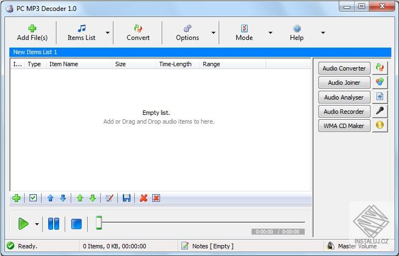Toggle the check items checkbox icon
The height and width of the screenshot is (256, 399).
click(x=33, y=197)
